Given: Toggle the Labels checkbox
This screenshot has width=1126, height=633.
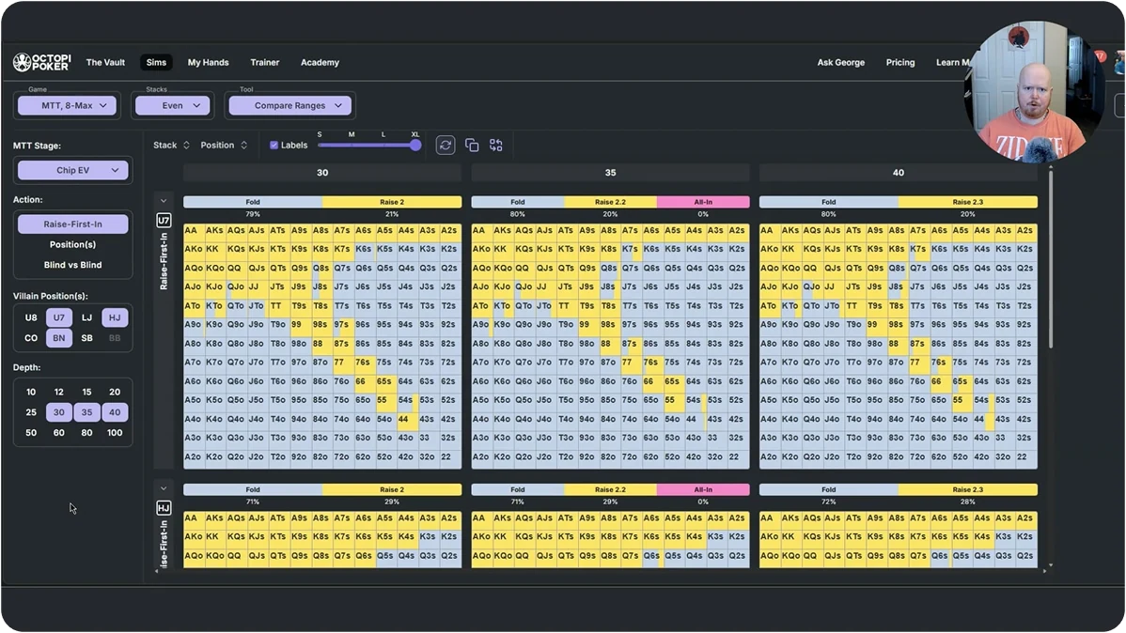Looking at the screenshot, I should [x=274, y=145].
